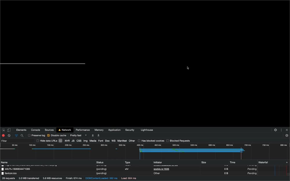Toggle the device toolbar icon
This screenshot has height=181, width=290.
coord(9,130)
